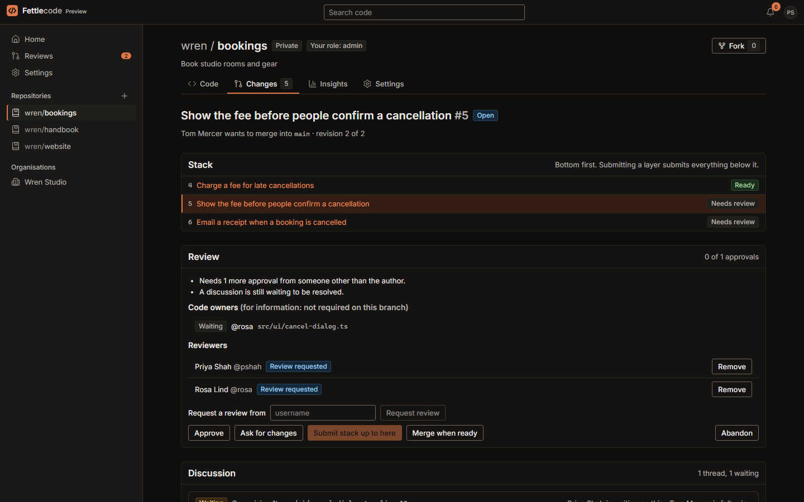Click the Changes tab merge icon
This screenshot has width=804, height=502.
(238, 84)
